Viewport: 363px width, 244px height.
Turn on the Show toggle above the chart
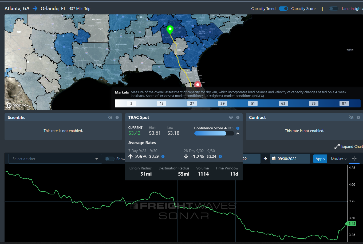click(x=110, y=159)
